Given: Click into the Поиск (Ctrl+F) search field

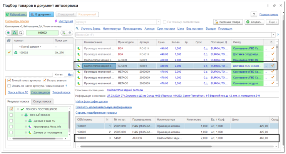Looking at the screenshot, I should coord(173,35).
